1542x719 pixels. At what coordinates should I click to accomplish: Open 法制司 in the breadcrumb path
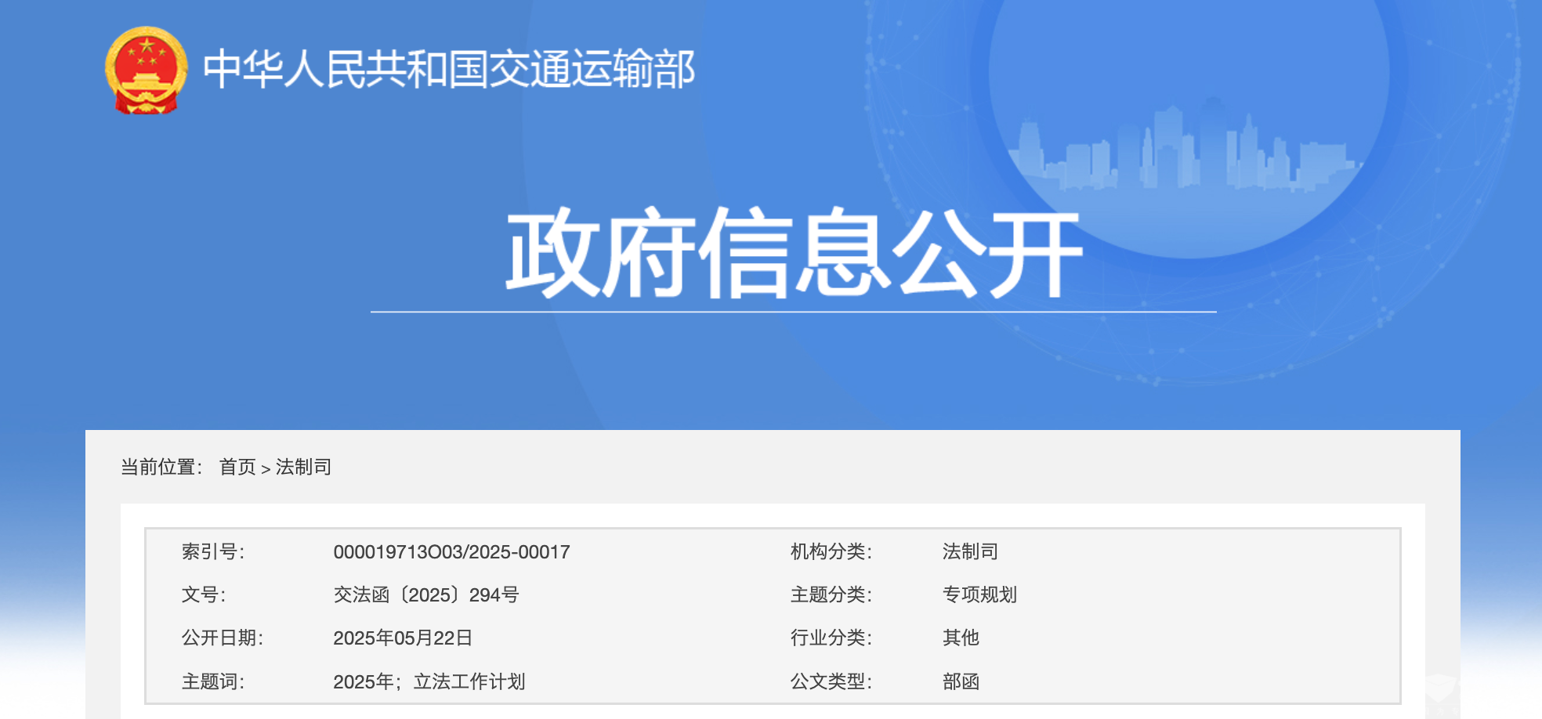point(303,468)
